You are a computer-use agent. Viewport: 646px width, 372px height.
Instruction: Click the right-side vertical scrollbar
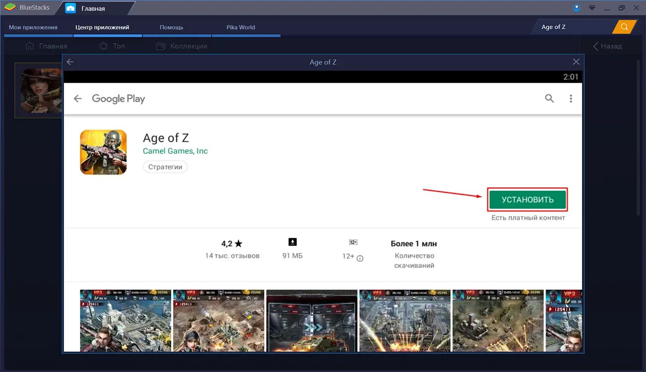pyautogui.click(x=639, y=137)
